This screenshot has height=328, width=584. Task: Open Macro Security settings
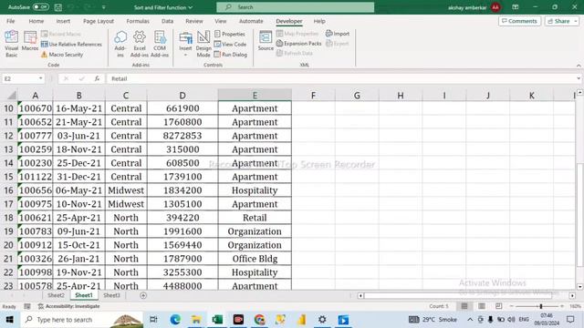point(62,55)
